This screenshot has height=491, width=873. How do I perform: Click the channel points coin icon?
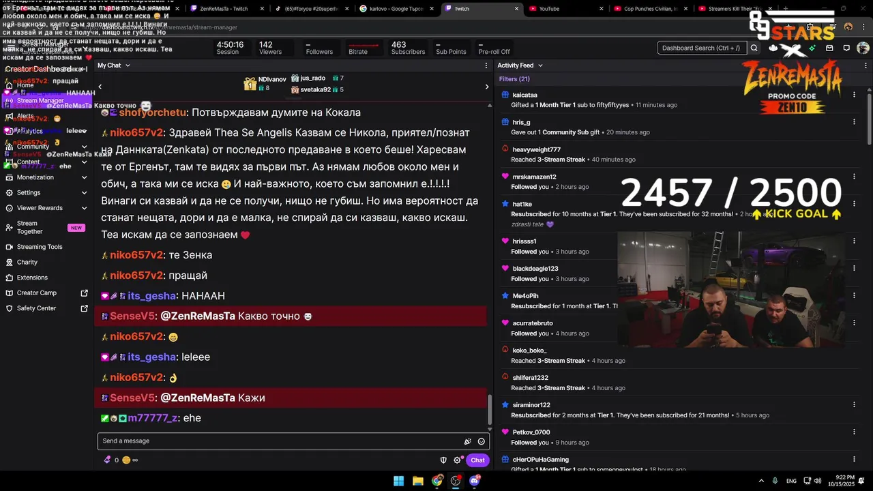126,460
